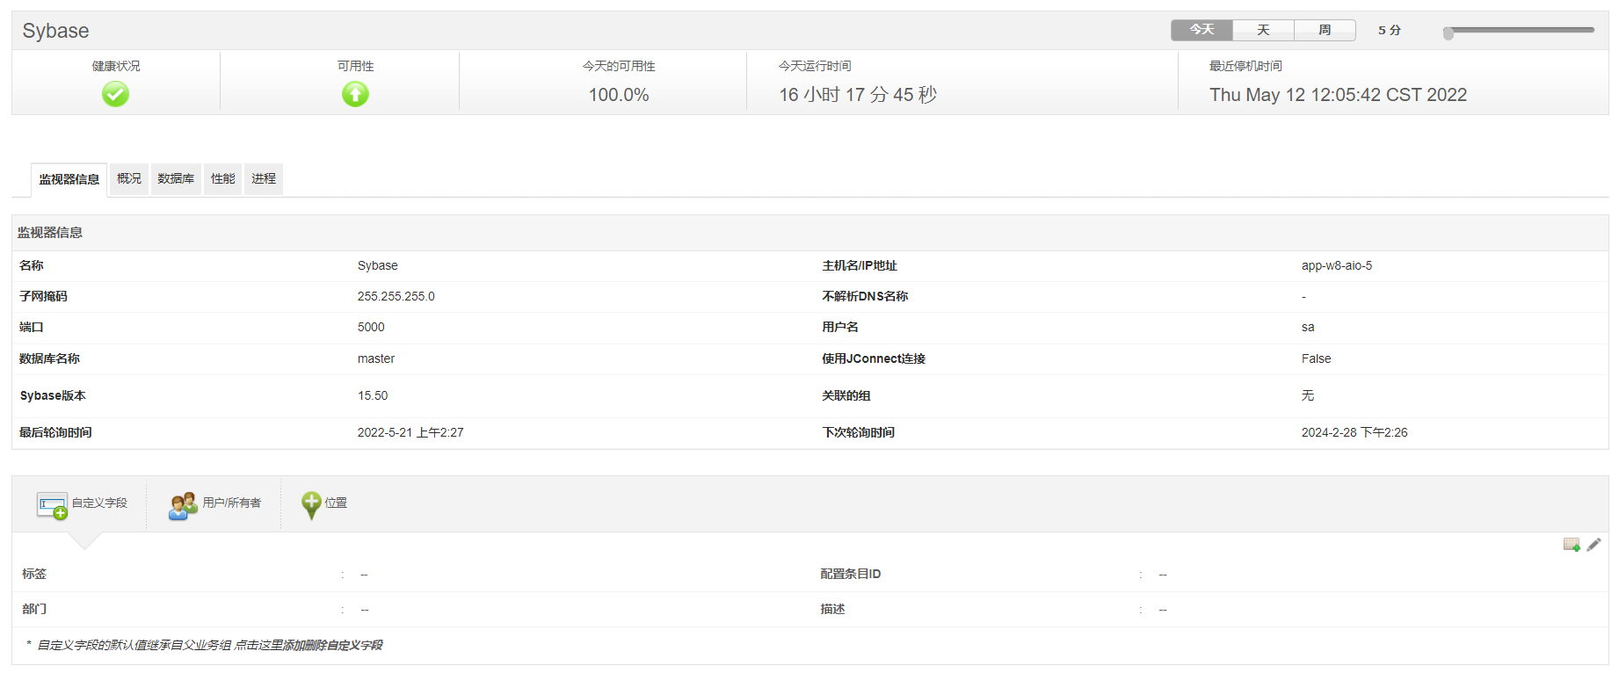1619x673 pixels.
Task: Click the host name app-w8-aio-5
Action: [1337, 265]
